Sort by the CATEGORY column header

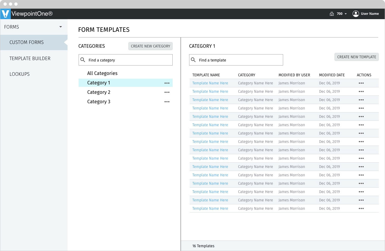coord(247,75)
